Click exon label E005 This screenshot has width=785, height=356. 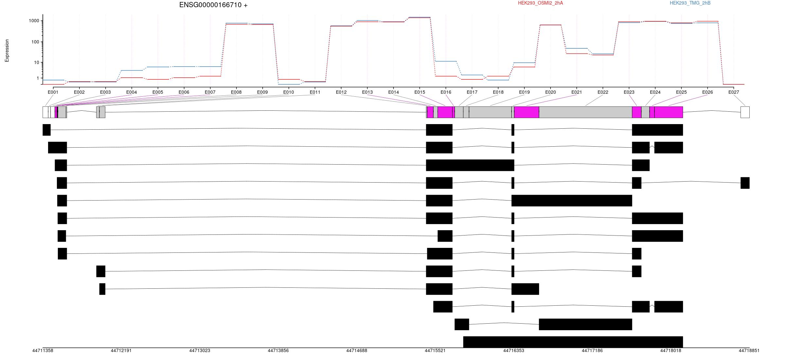[x=158, y=92]
